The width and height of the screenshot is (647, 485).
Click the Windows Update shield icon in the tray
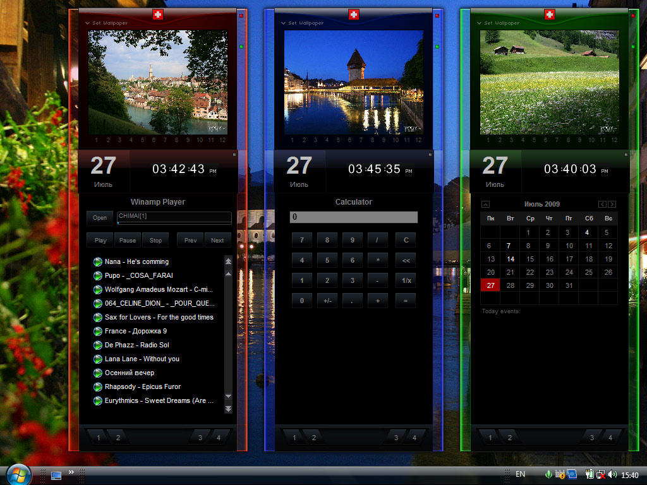(x=559, y=474)
